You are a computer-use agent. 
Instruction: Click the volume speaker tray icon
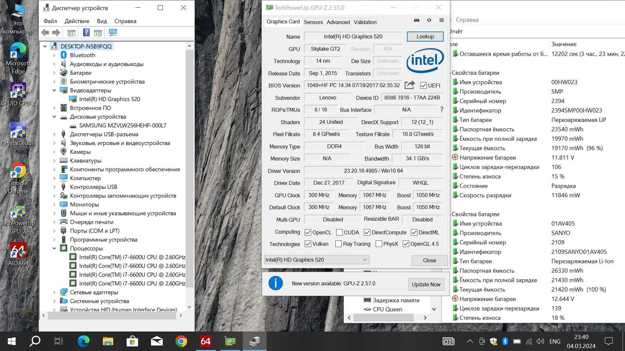[540, 341]
